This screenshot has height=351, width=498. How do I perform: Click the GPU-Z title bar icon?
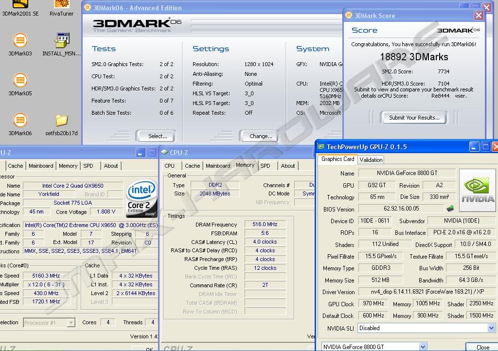pyautogui.click(x=321, y=147)
